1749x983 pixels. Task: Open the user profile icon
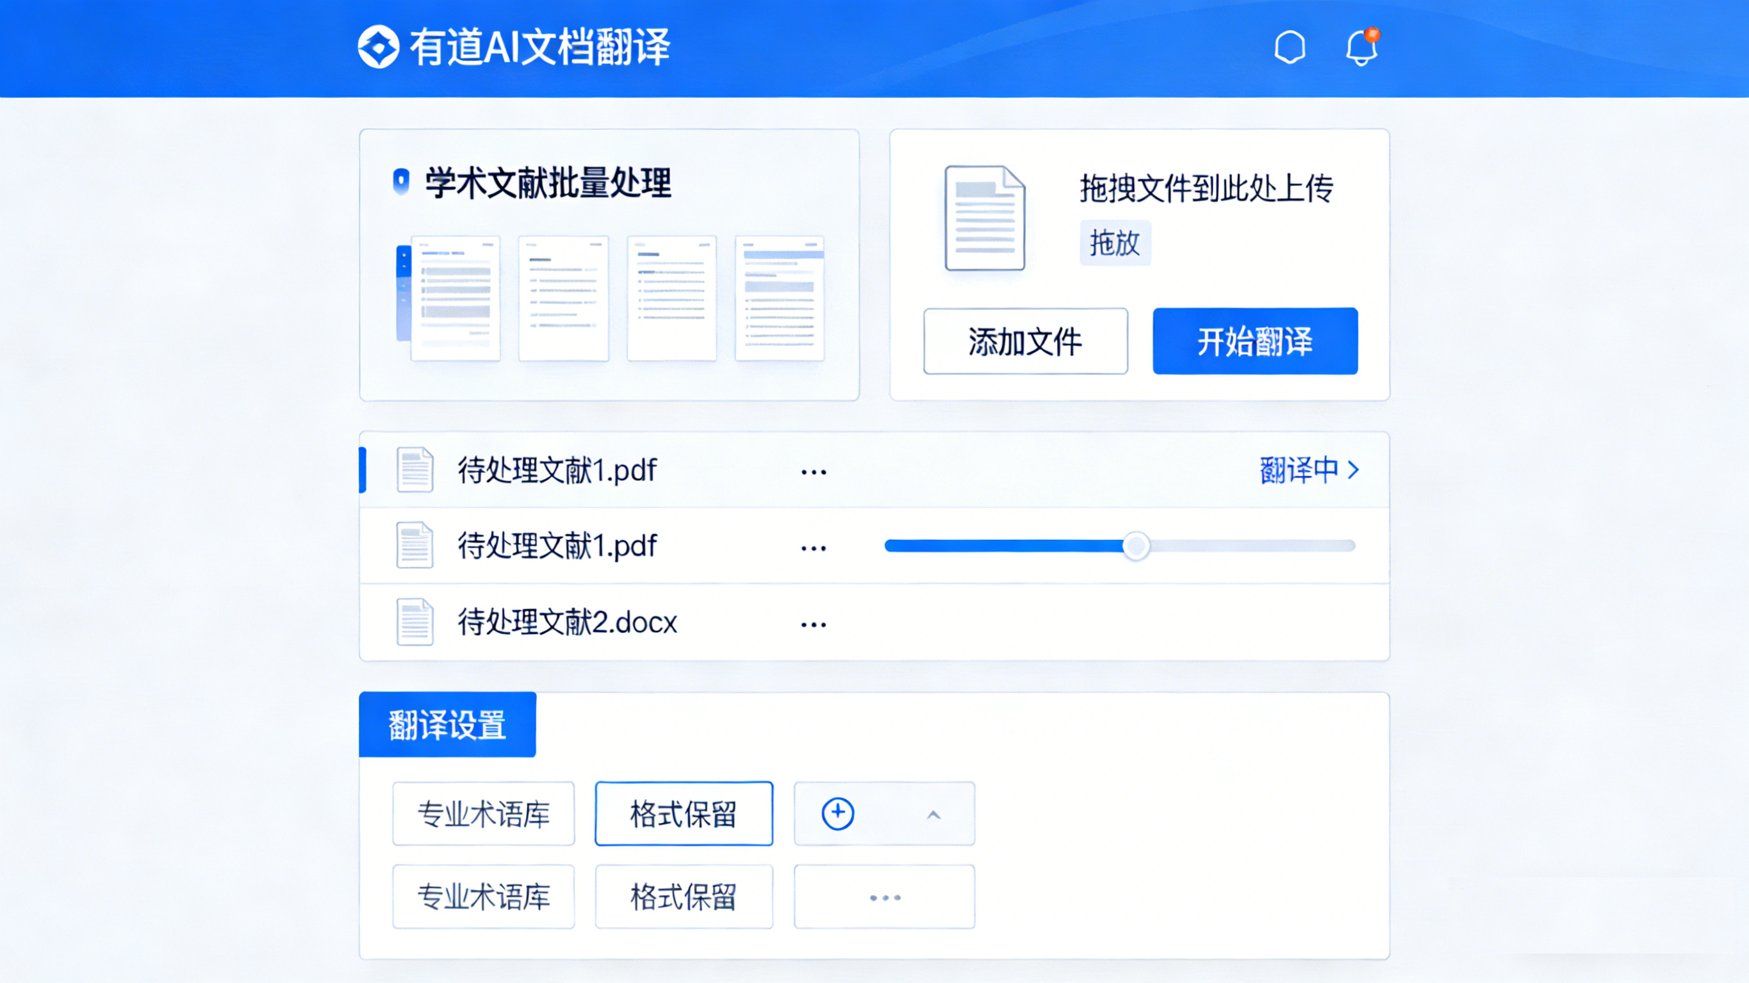(x=1290, y=47)
